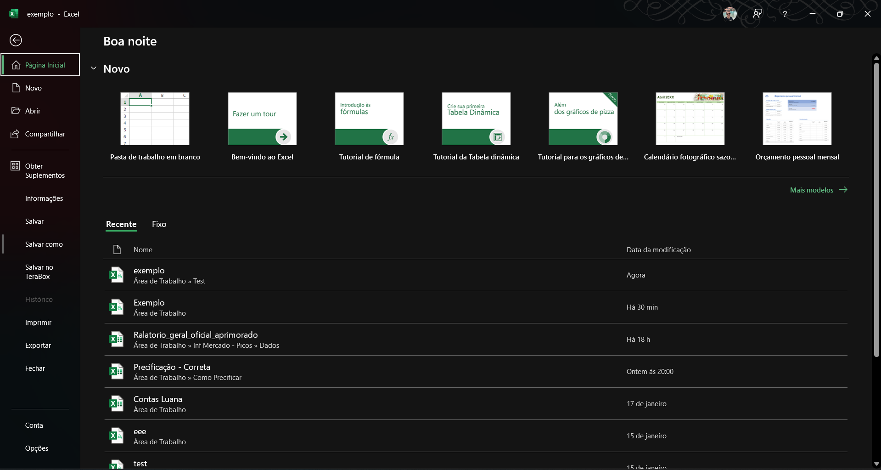Viewport: 881px width, 470px height.
Task: Click the Abrir folder icon
Action: coord(16,111)
